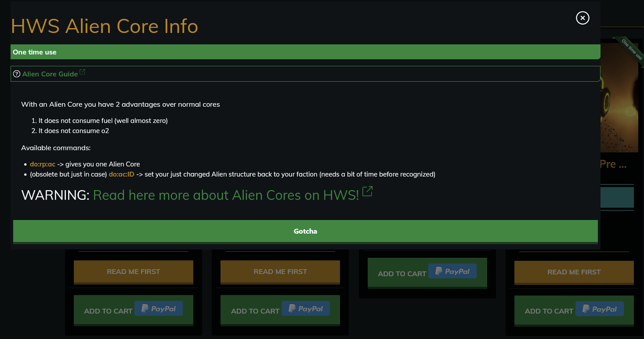Click the 'Available commands:' text

[56, 148]
